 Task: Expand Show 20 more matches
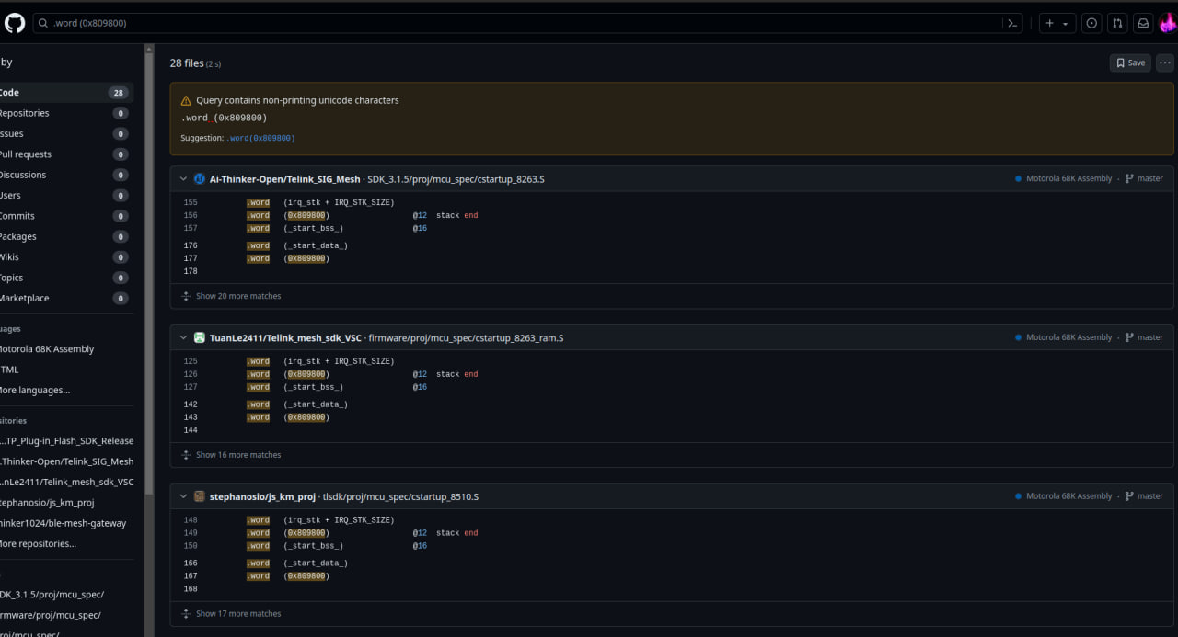pyautogui.click(x=237, y=296)
